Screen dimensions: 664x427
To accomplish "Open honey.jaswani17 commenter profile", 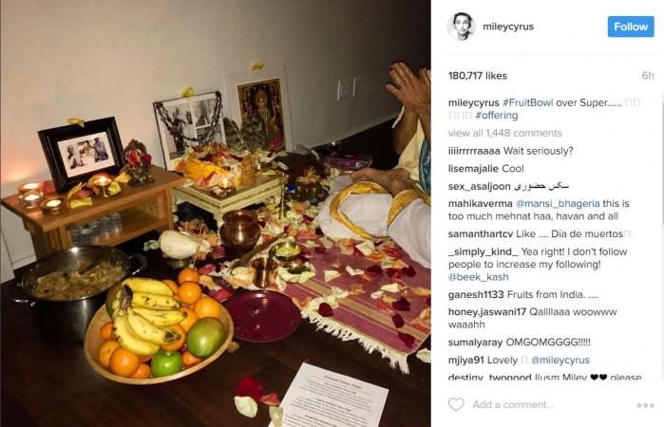I will point(487,312).
